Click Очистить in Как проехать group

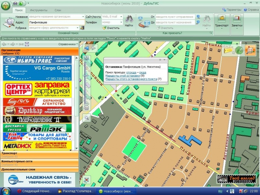(165, 28)
